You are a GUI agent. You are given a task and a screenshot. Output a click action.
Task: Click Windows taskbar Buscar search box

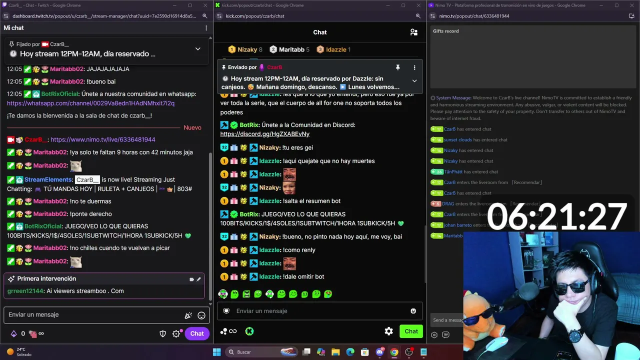tap(260, 352)
